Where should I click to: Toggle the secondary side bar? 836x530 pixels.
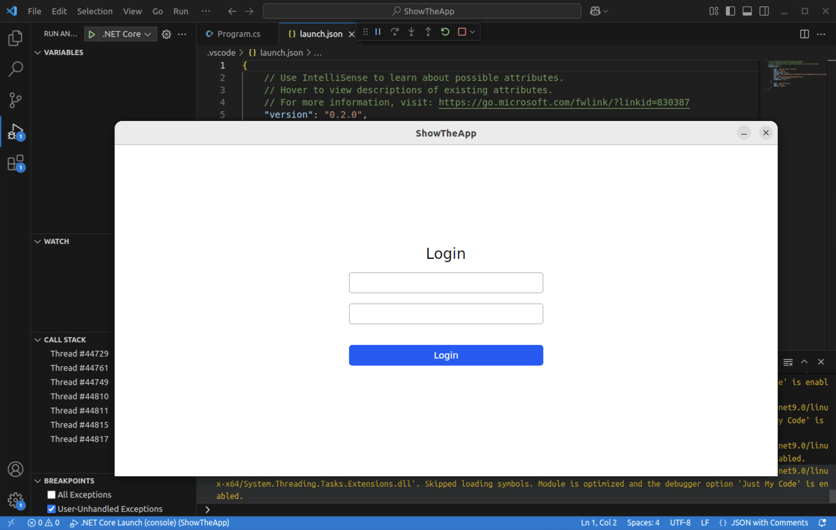coord(764,11)
